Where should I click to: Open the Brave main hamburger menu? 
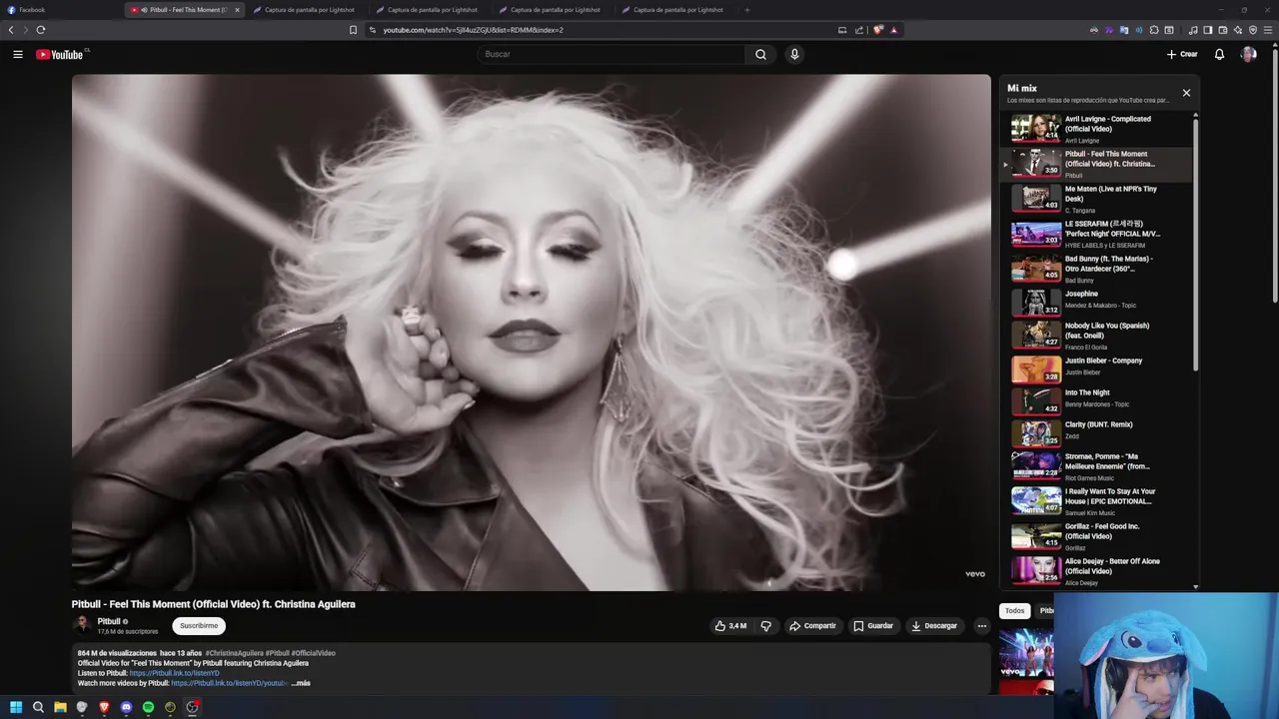pos(1267,30)
